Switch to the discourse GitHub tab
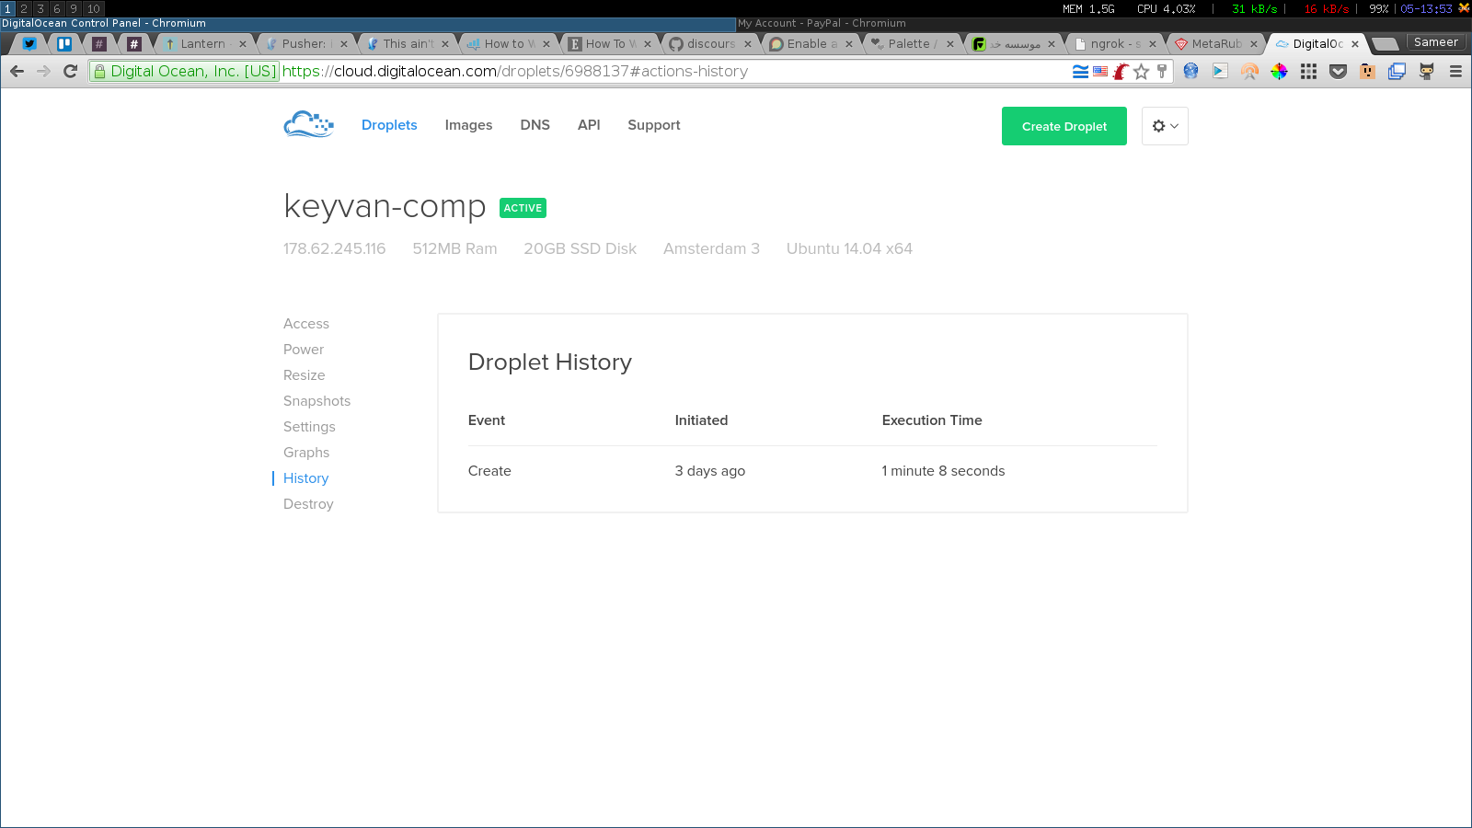 coord(708,43)
